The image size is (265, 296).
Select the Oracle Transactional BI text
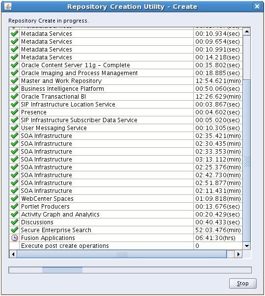(x=53, y=97)
